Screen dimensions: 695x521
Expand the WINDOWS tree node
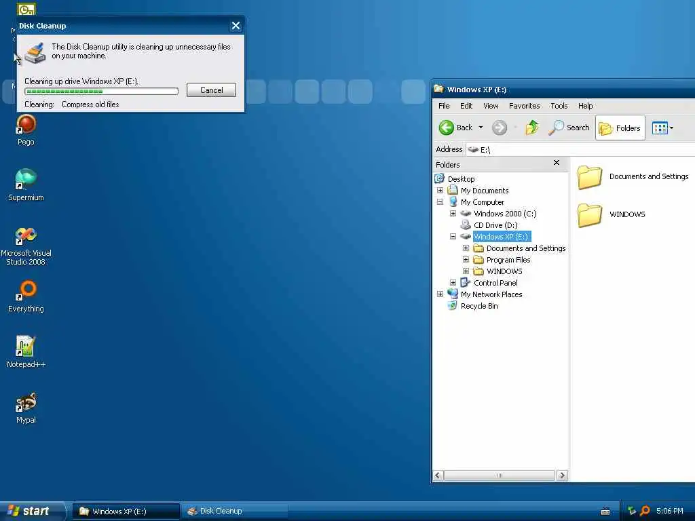pyautogui.click(x=466, y=271)
